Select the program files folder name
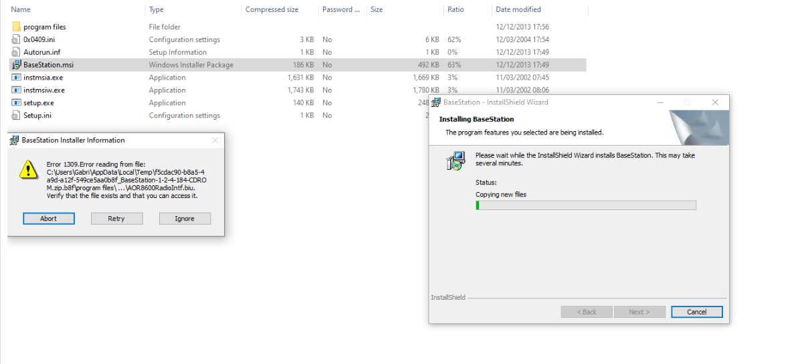The height and width of the screenshot is (364, 804). click(45, 27)
